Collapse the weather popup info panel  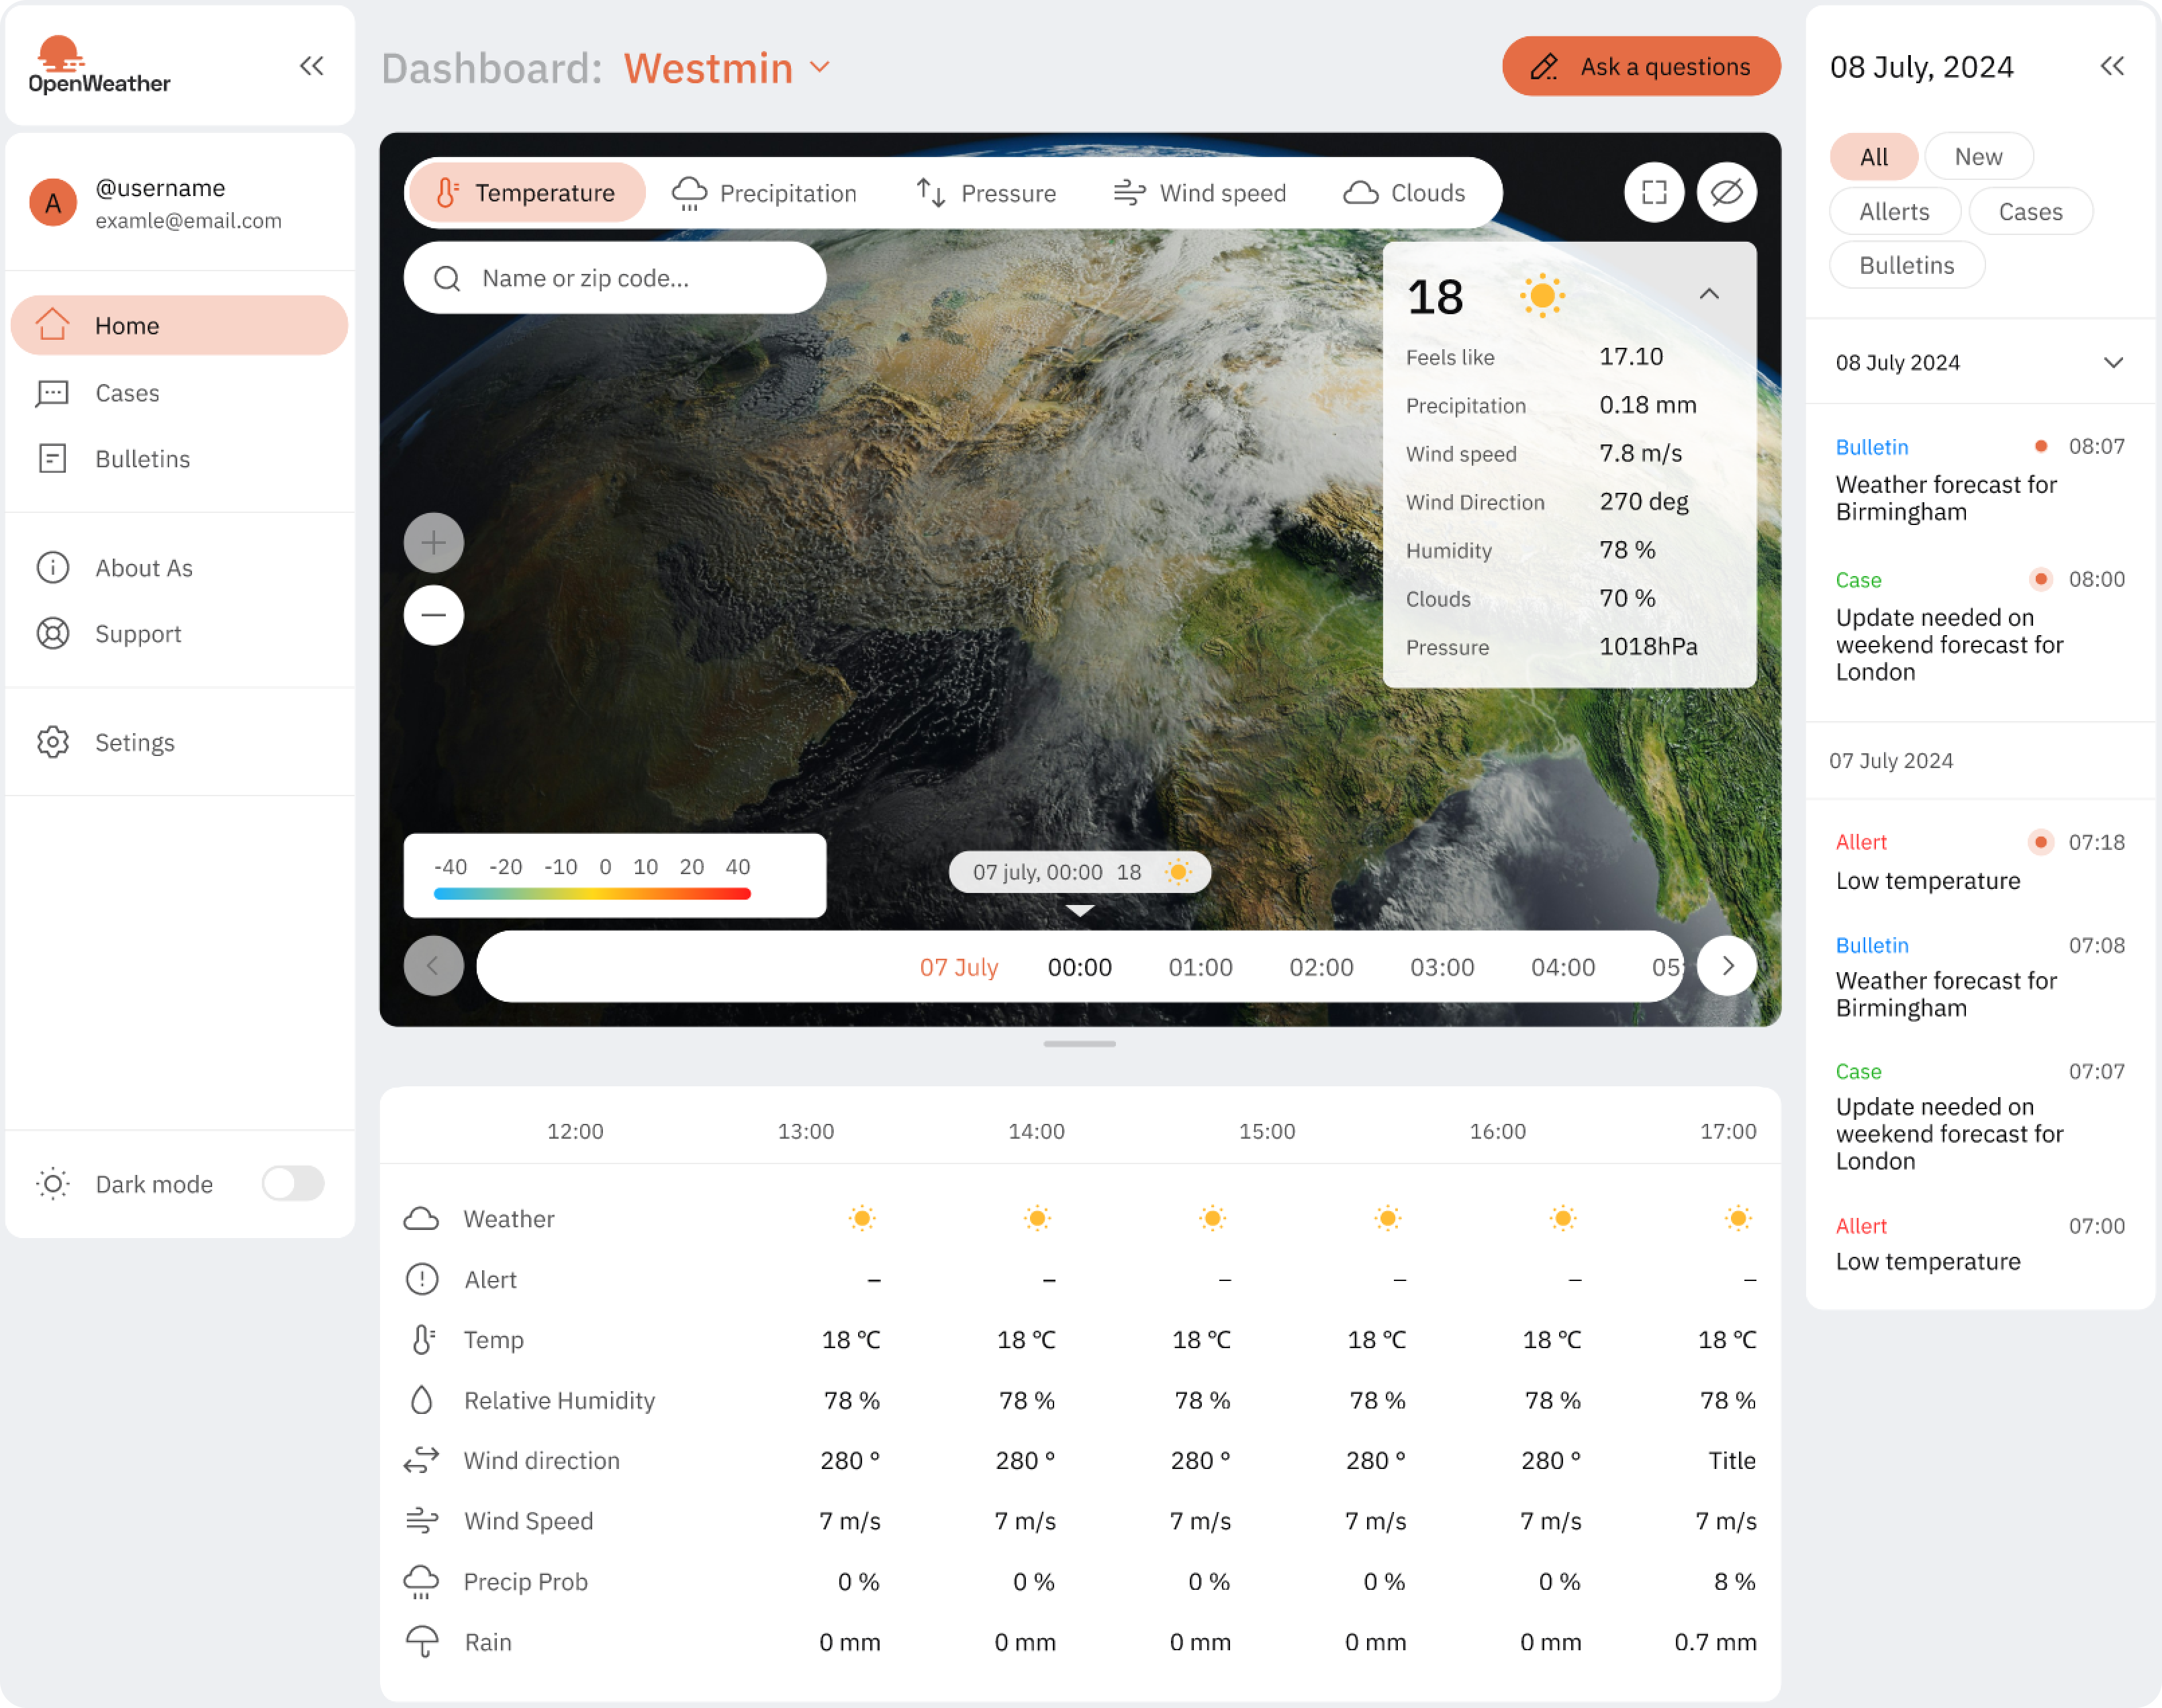coord(1709,293)
